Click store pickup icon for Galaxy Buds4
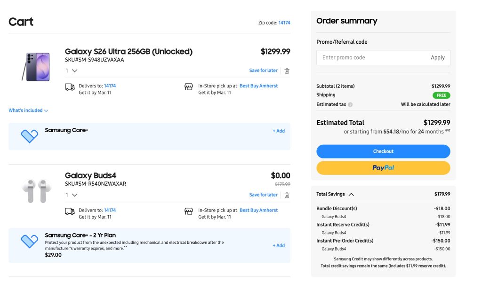The height and width of the screenshot is (282, 482). click(189, 211)
